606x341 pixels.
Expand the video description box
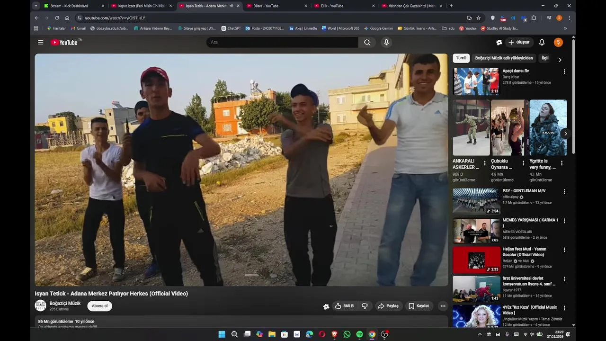pos(241,323)
